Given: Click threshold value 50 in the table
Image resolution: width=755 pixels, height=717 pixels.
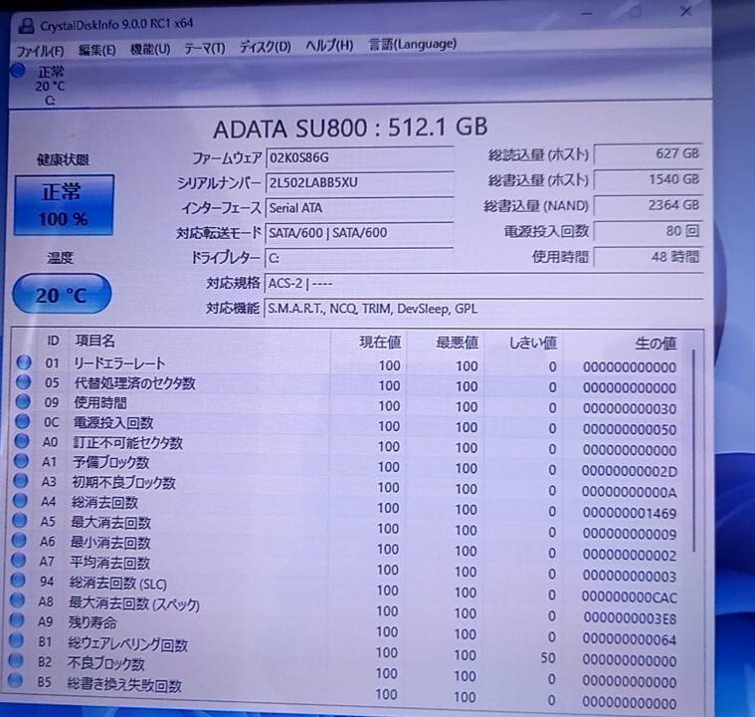Looking at the screenshot, I should point(547,657).
